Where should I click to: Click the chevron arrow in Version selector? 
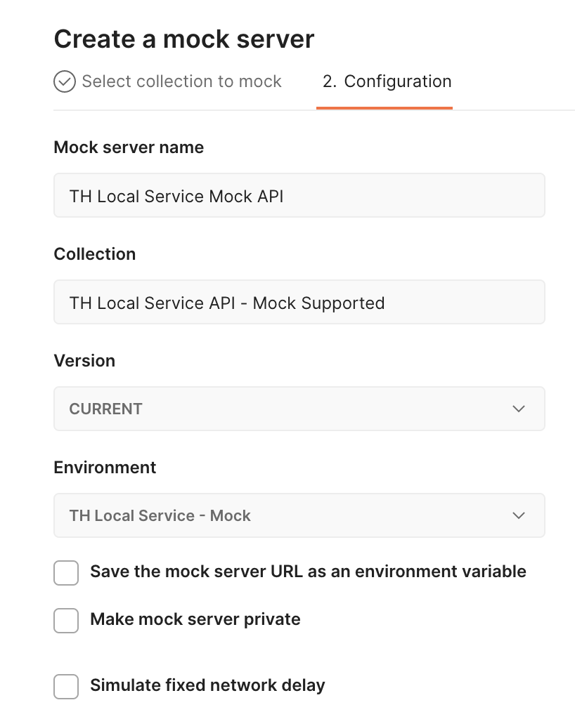519,409
